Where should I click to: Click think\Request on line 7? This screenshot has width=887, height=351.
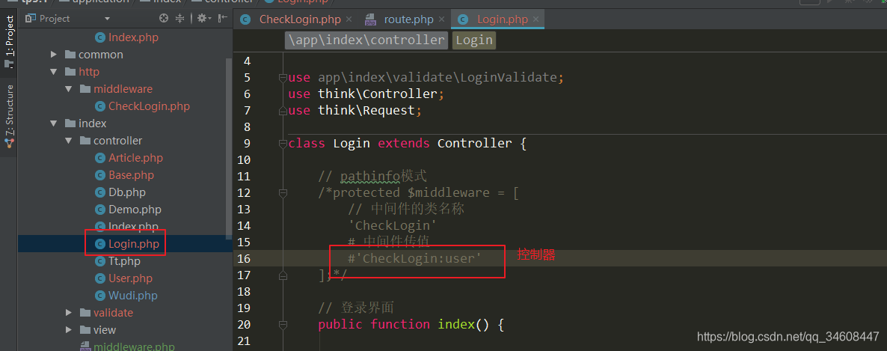(x=366, y=111)
